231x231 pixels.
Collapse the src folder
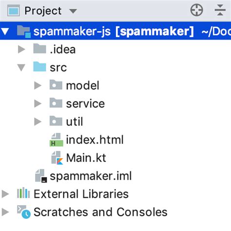tap(21, 67)
